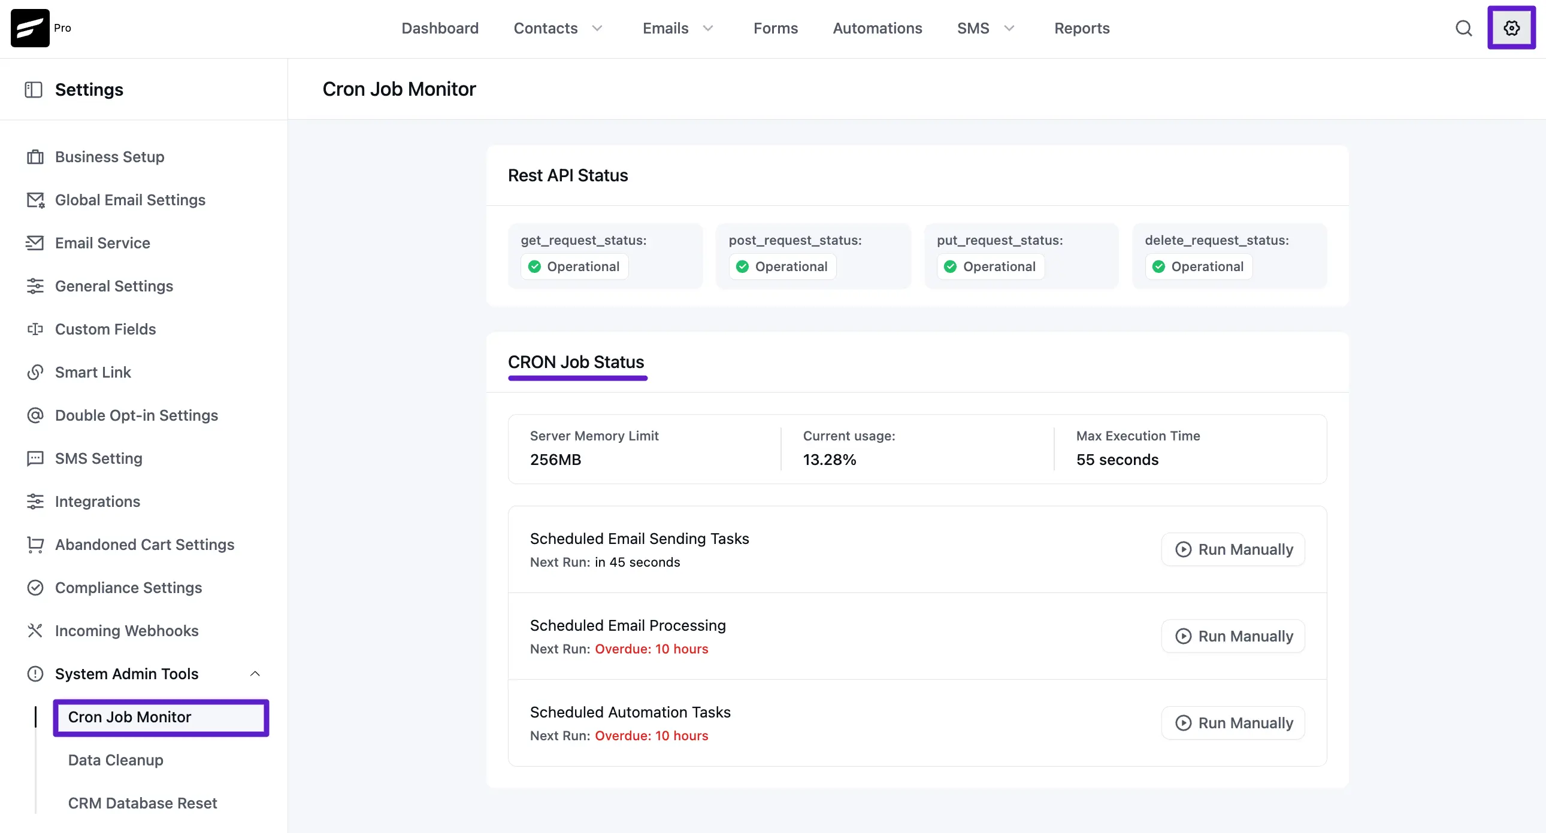Image resolution: width=1546 pixels, height=833 pixels.
Task: Click the FluentCRM Pro logo icon
Action: point(30,28)
